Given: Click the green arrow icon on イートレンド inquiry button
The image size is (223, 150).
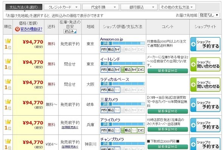Looking at the screenshot, I should point(193,64).
